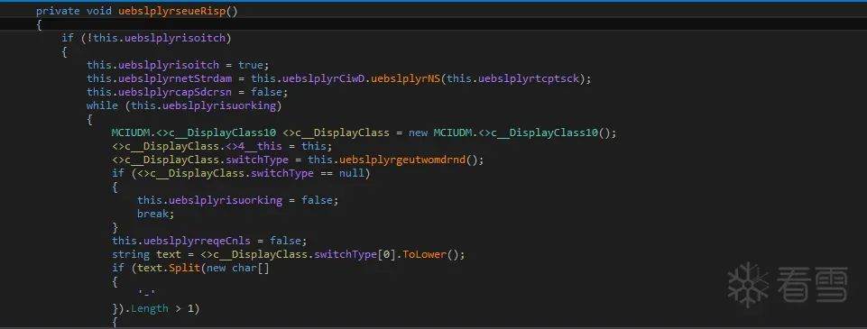
Task: Click the '_' character literal
Action: click(x=146, y=295)
